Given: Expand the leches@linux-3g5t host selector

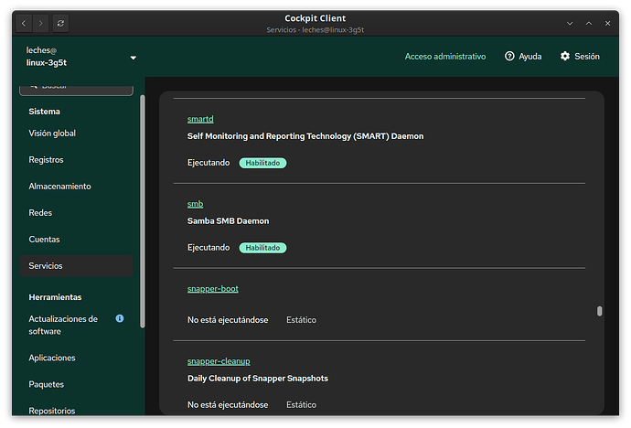Looking at the screenshot, I should pyautogui.click(x=133, y=58).
